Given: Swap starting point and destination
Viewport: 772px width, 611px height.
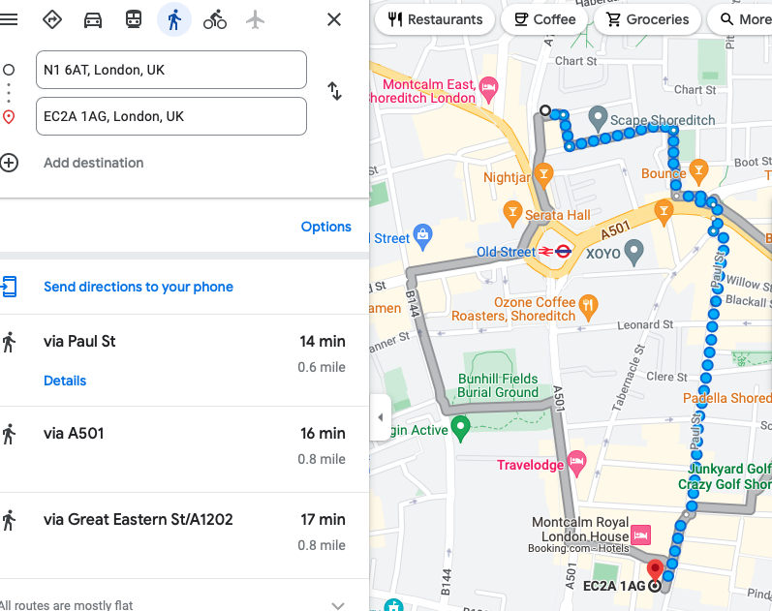Looking at the screenshot, I should (335, 91).
